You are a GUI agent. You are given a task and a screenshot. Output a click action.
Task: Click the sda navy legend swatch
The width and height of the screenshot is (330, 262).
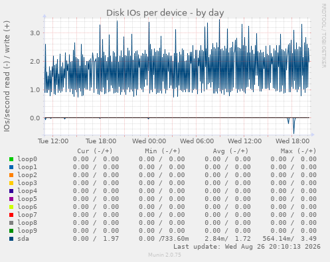11,239
